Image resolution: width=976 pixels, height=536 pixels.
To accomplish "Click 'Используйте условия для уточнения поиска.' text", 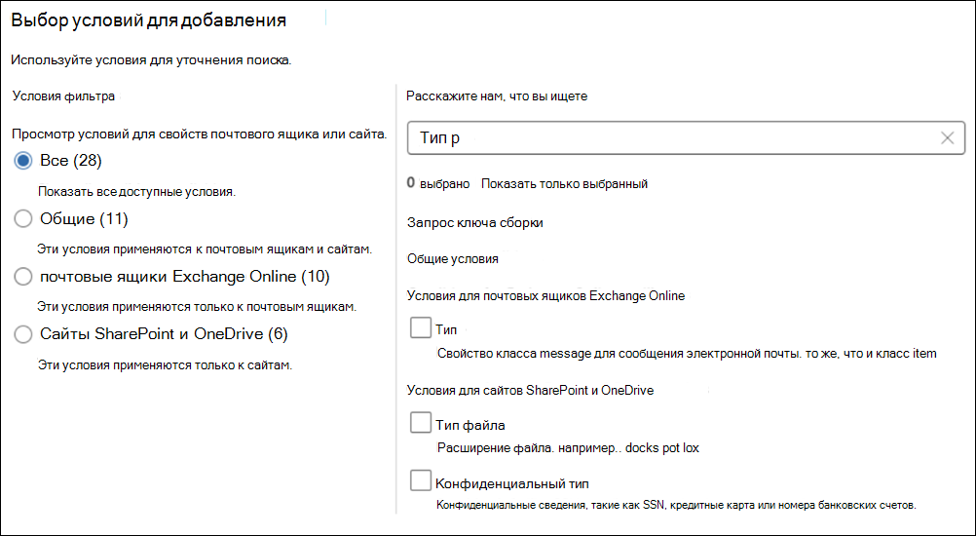I will point(151,60).
